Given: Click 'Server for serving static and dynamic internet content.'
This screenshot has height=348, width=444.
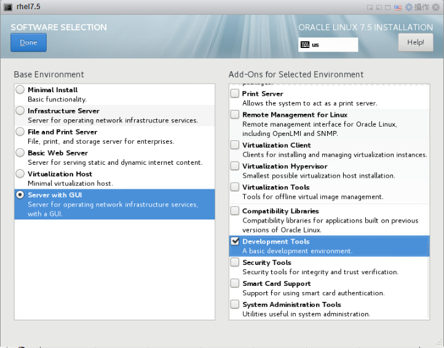Looking at the screenshot, I should pos(115,162).
